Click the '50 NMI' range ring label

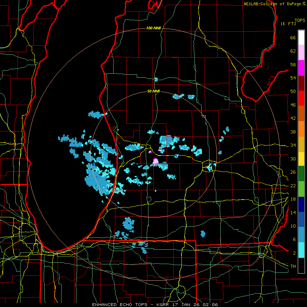(x=153, y=91)
